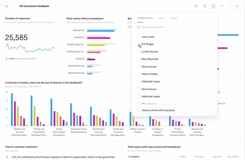
Task: Select the Lucile Haynes checkbox
Action: (x=139, y=52)
